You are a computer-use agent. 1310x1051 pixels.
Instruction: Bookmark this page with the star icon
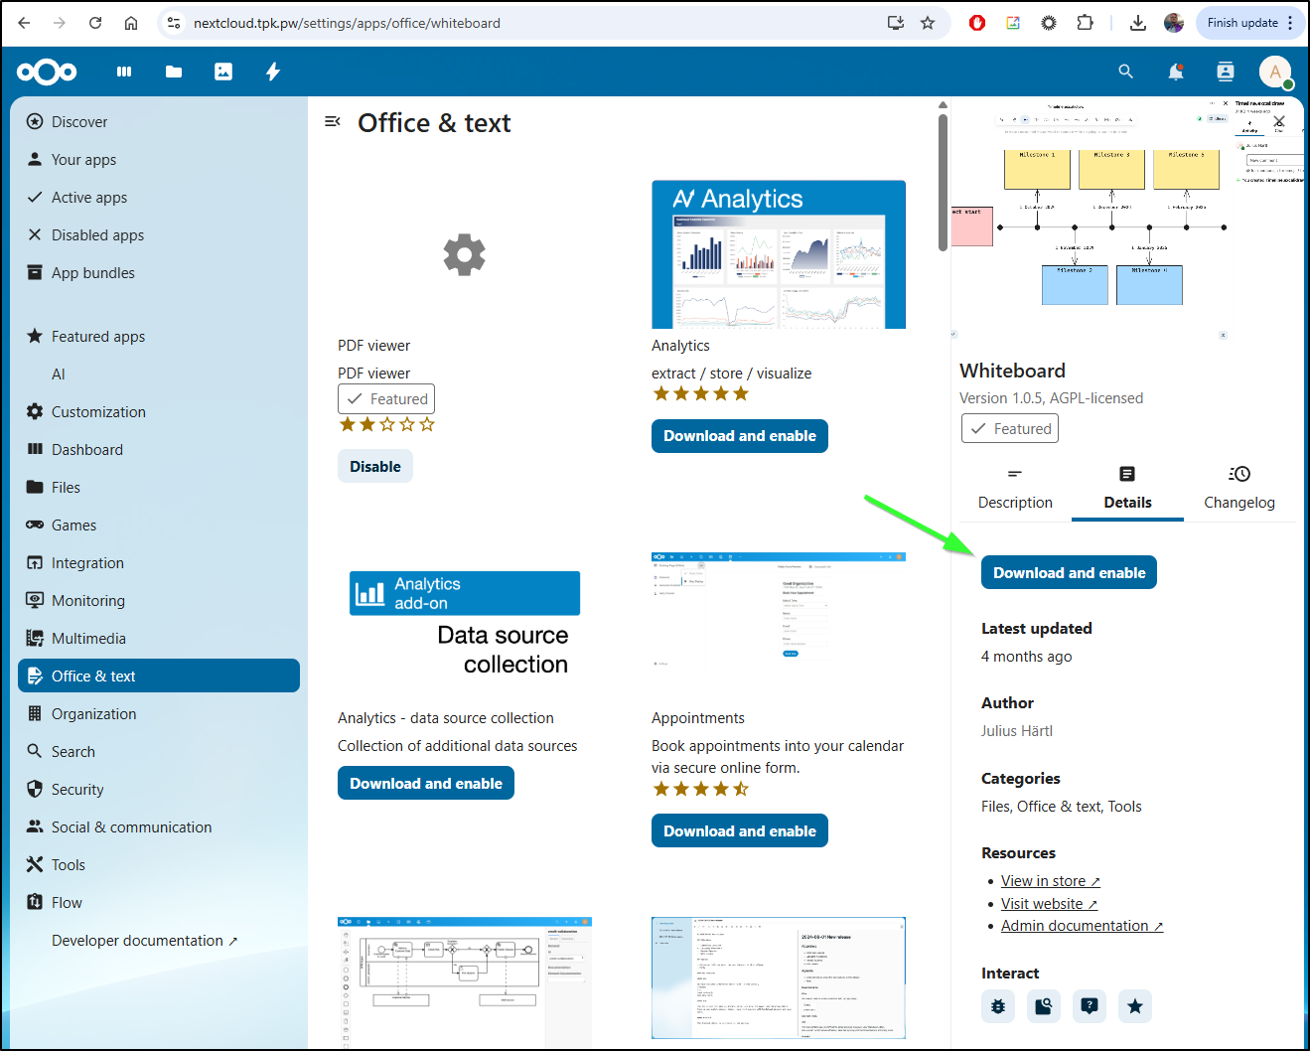pos(928,23)
